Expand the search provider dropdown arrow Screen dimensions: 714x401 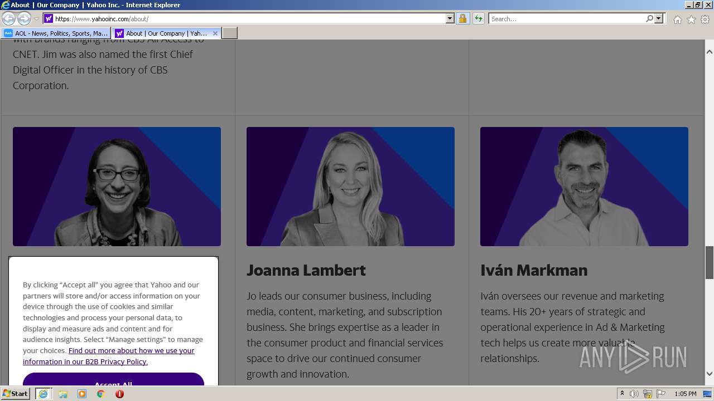pyautogui.click(x=659, y=18)
